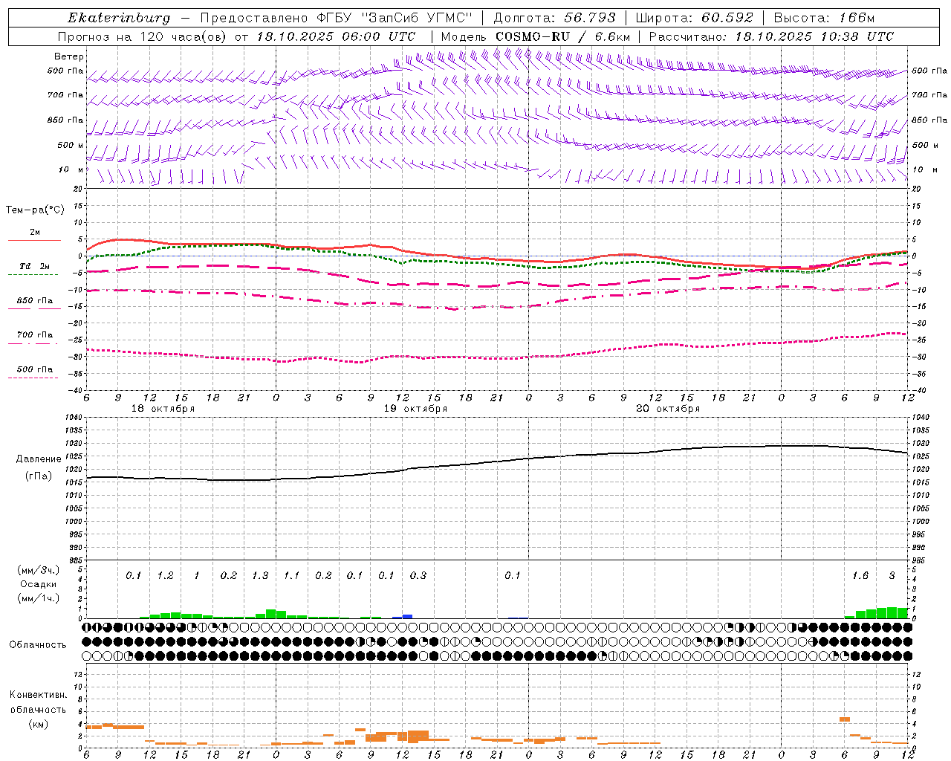Click the '18 октября' date label
This screenshot has height=761, width=951.
(x=163, y=409)
